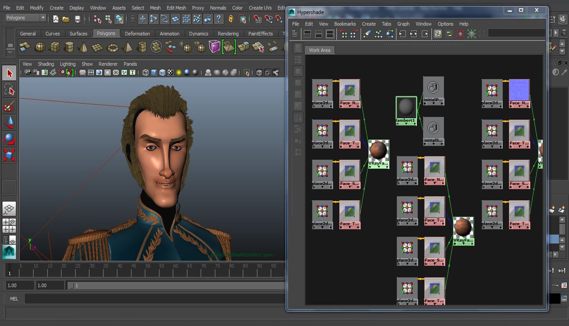
Task: Open Renderer menu in viewport
Action: click(108, 64)
